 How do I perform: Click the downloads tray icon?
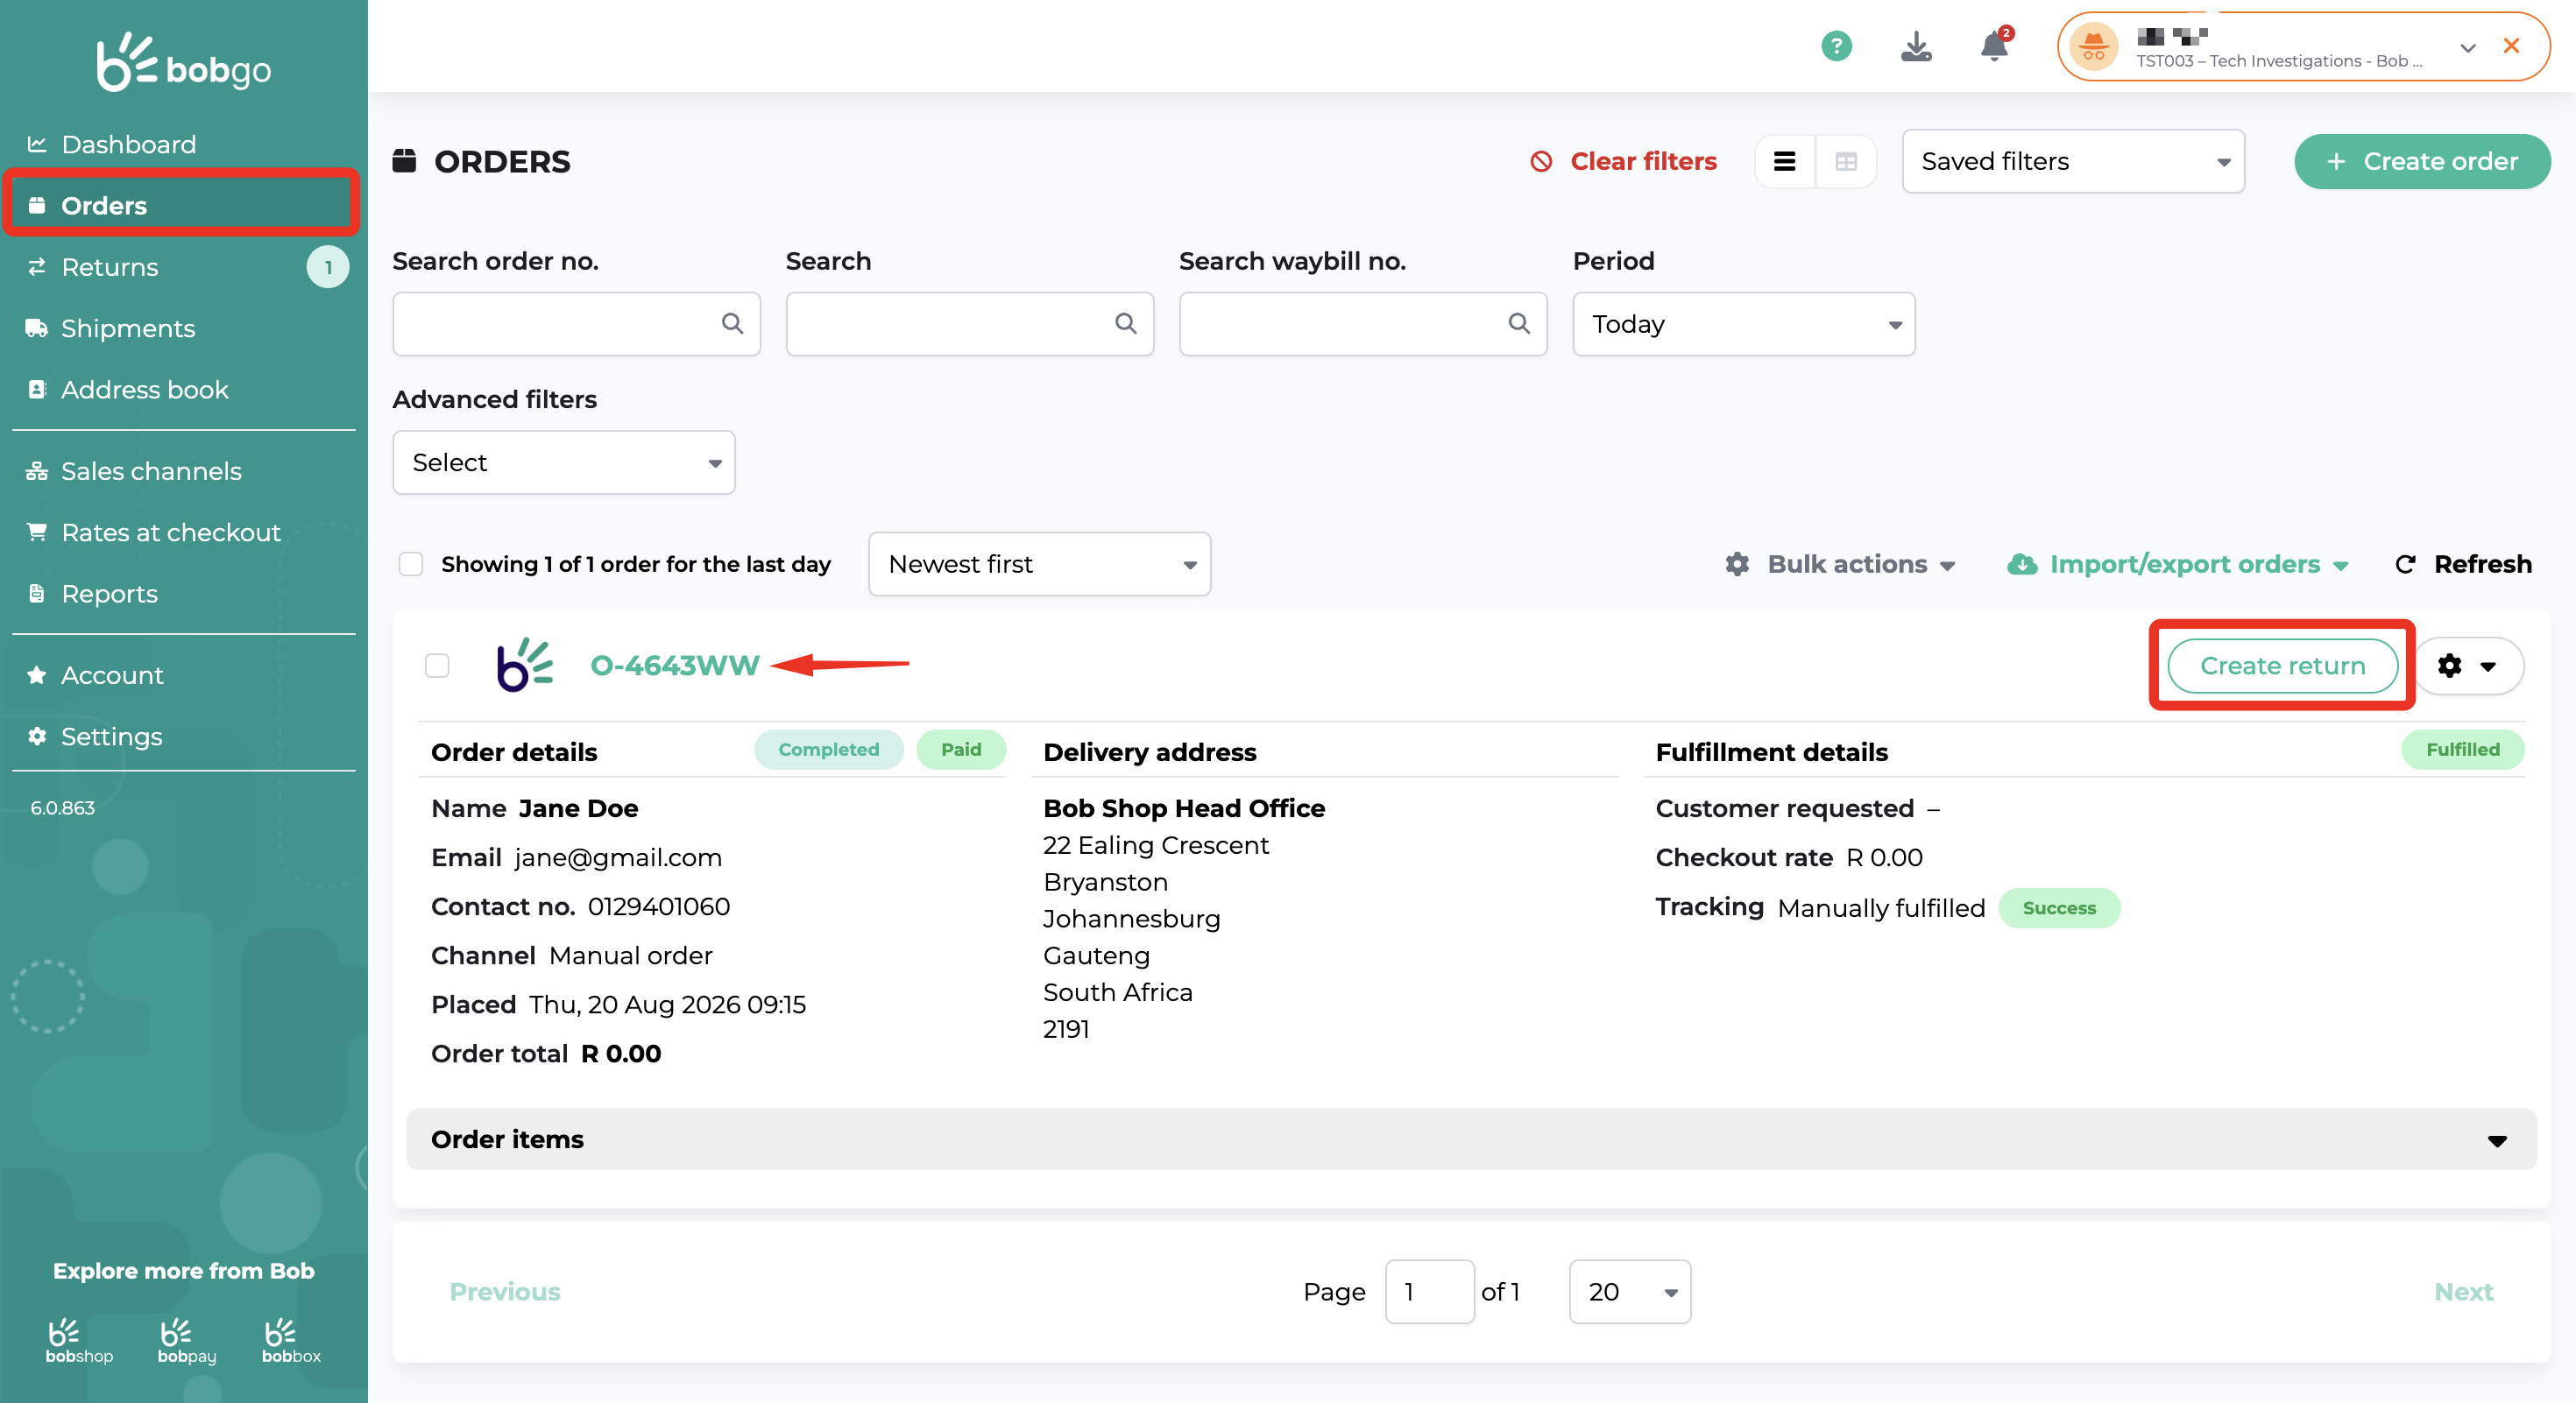(x=1916, y=46)
